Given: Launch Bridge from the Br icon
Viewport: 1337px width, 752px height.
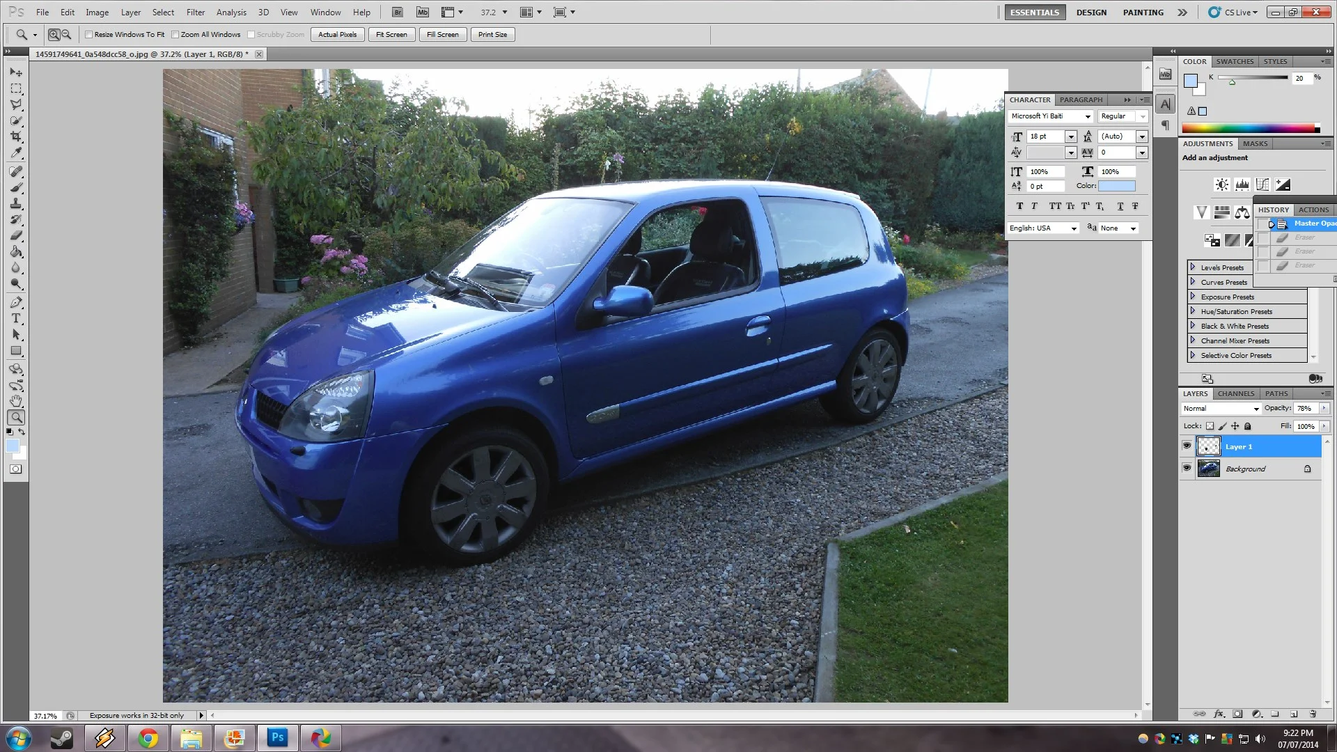Looking at the screenshot, I should pyautogui.click(x=397, y=12).
